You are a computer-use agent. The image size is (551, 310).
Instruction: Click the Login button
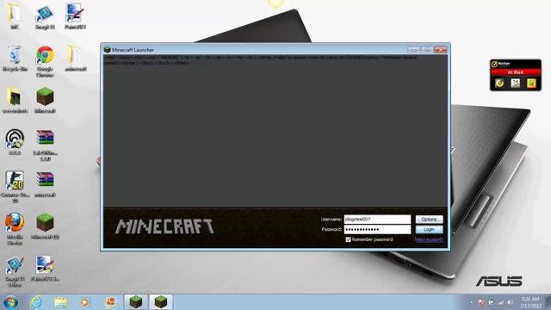click(429, 230)
